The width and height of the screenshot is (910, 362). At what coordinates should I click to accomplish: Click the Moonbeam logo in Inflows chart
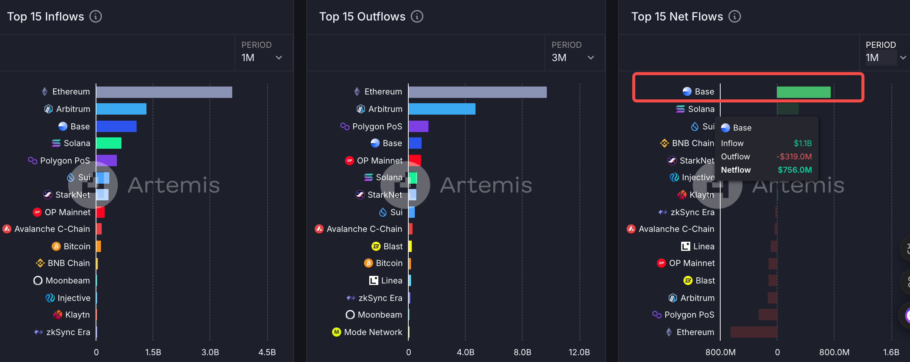click(x=38, y=280)
